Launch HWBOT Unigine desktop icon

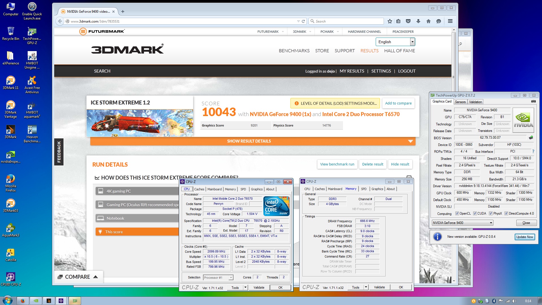(x=32, y=60)
